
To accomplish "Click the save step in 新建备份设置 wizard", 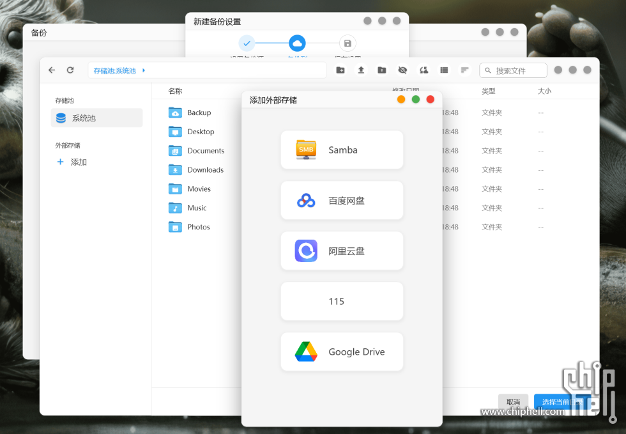I will [347, 43].
